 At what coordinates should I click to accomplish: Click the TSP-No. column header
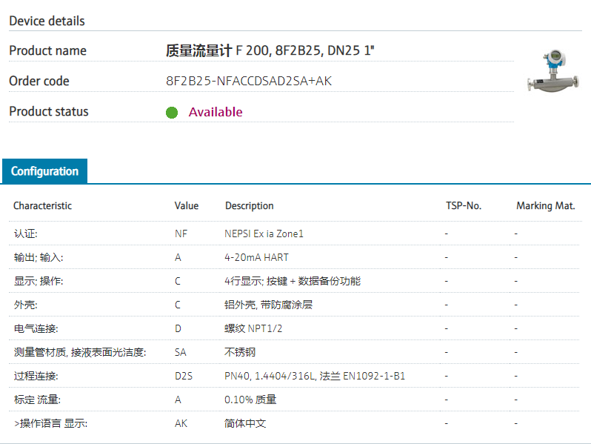pos(464,205)
